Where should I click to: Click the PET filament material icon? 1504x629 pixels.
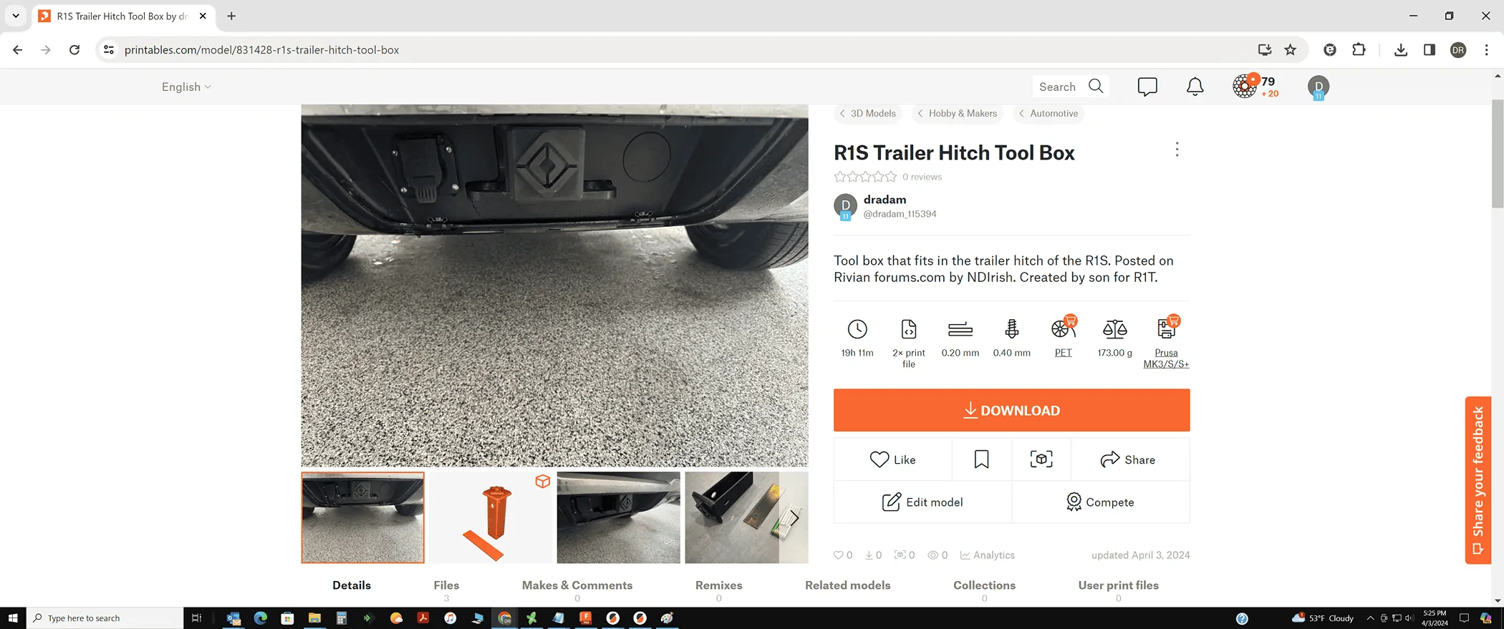point(1064,328)
